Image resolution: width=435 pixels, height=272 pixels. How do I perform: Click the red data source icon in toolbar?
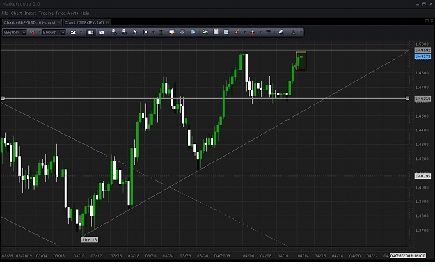point(33,33)
